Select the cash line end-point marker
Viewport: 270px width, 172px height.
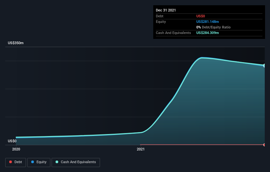[264, 65]
